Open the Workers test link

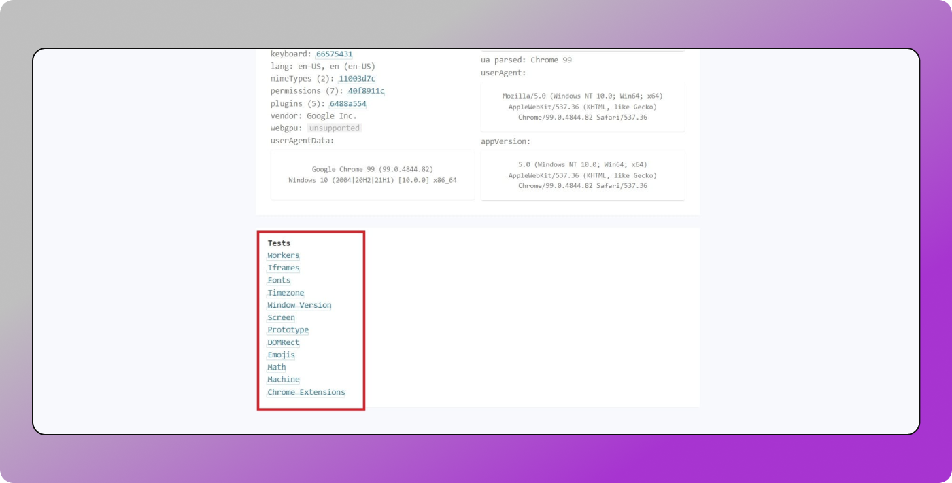[283, 255]
